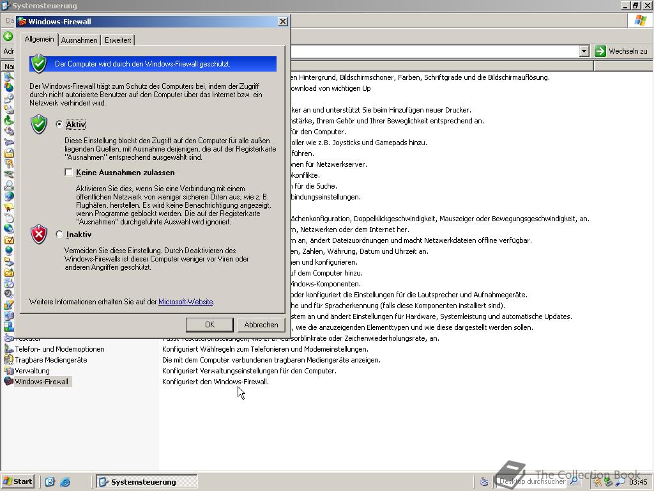Open the Start menu
654x491 pixels.
tap(17, 481)
